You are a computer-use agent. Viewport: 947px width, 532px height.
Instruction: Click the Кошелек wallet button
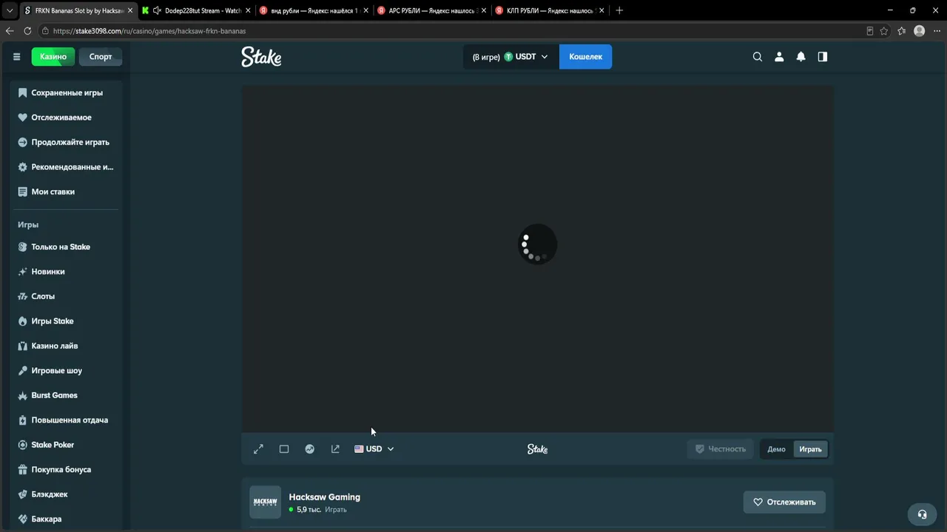tap(585, 57)
